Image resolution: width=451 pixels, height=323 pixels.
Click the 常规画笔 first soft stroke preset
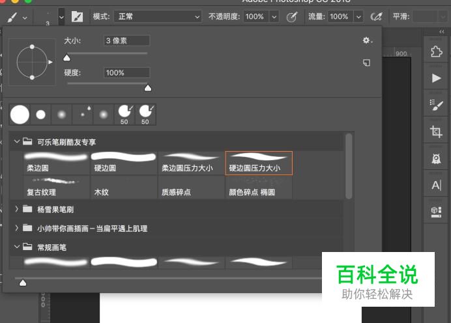click(x=56, y=262)
